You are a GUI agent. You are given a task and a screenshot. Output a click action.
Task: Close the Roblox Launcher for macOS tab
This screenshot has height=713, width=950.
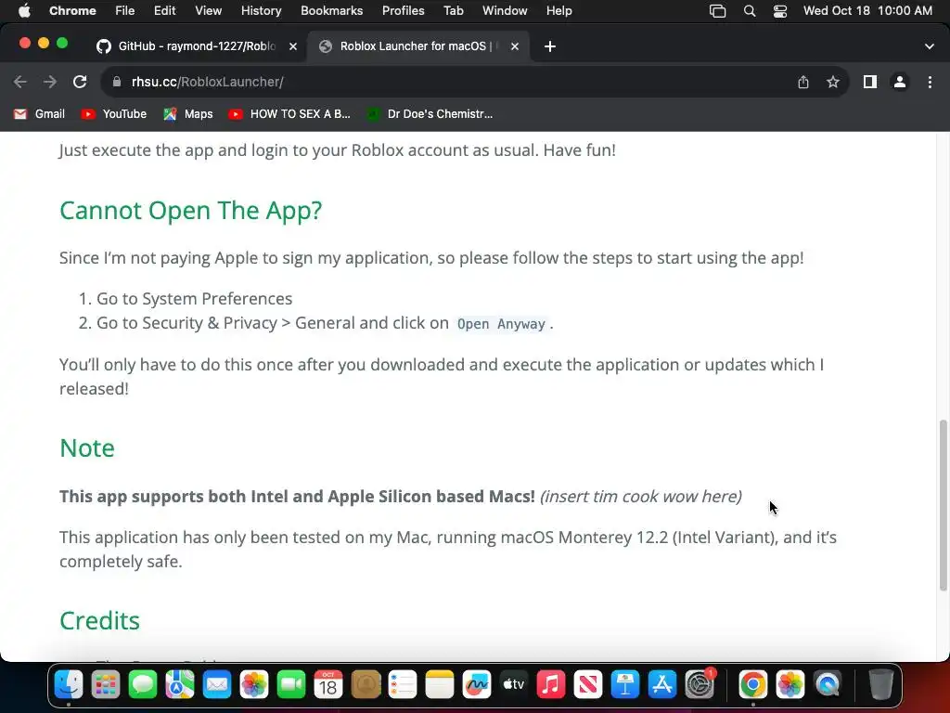click(514, 46)
